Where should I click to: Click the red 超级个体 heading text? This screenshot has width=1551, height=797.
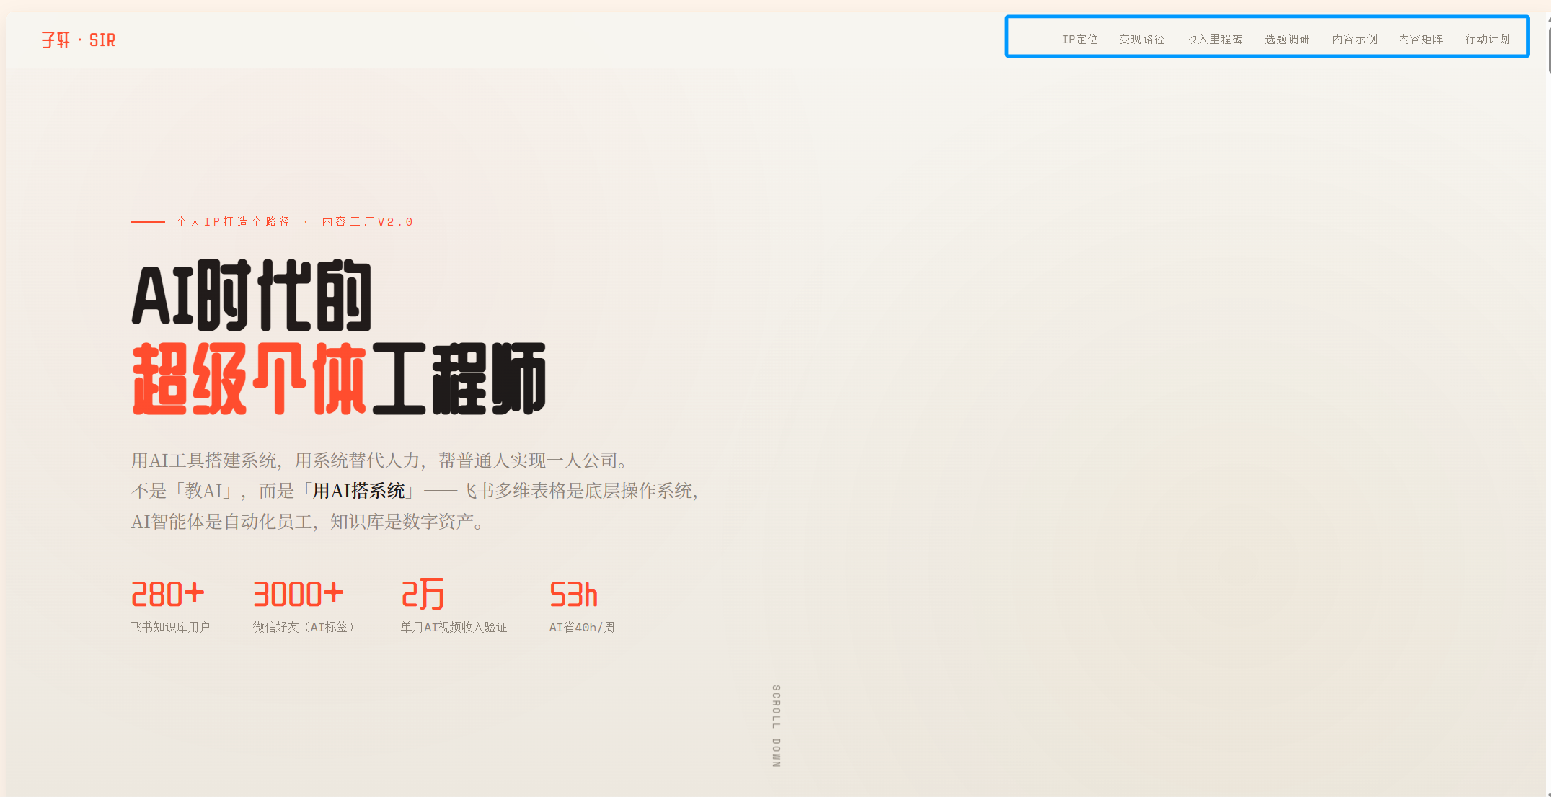249,379
